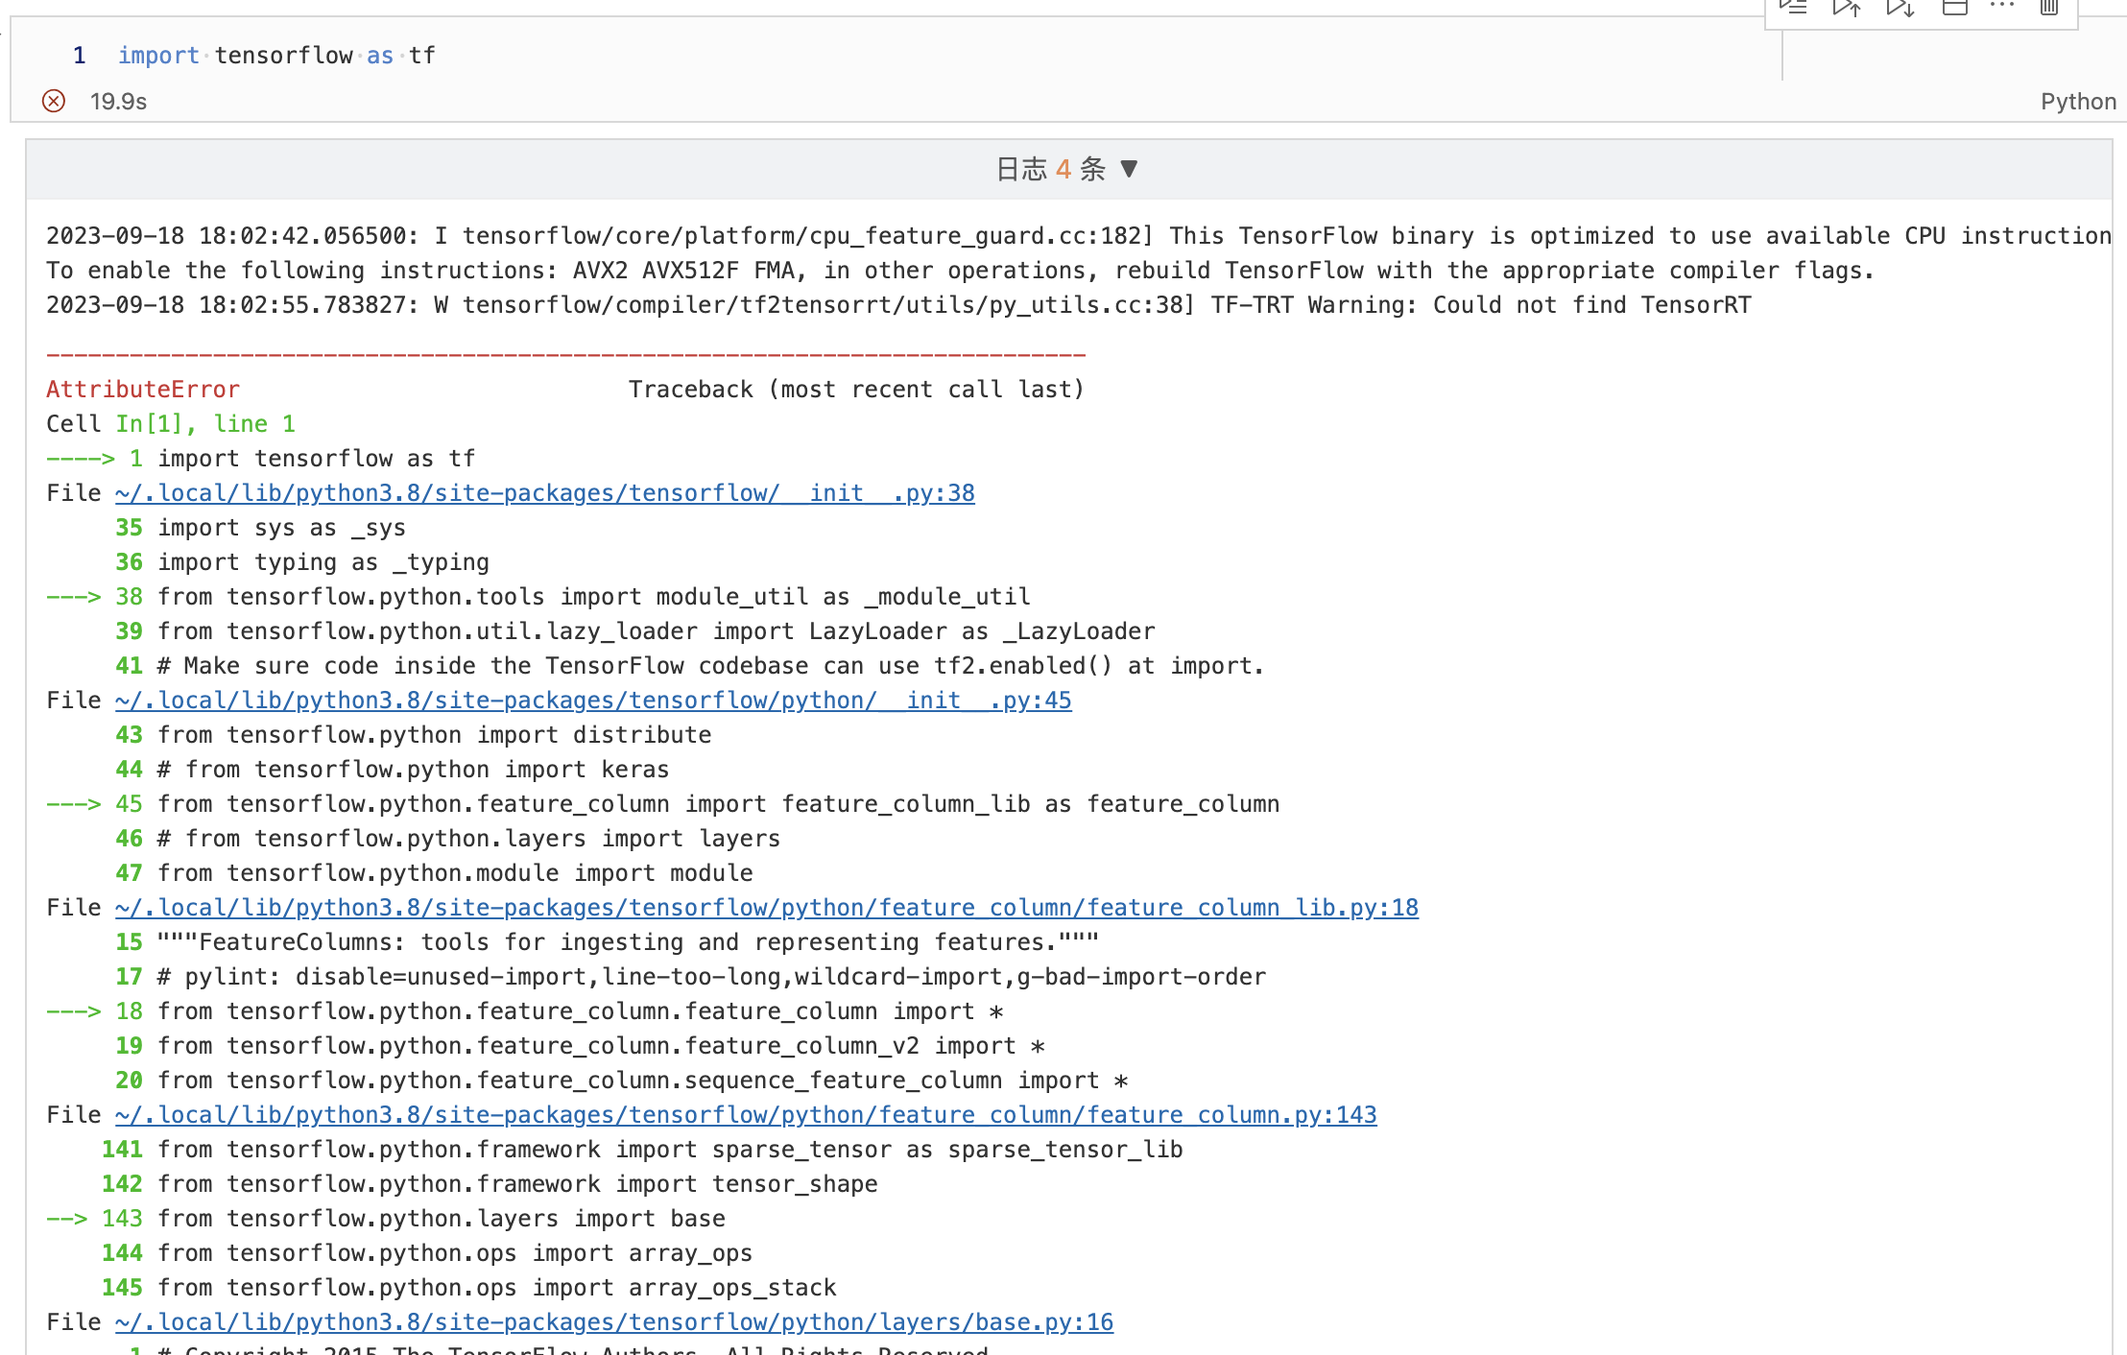Delete cell with trash icon
2127x1355 pixels.
point(2048,8)
